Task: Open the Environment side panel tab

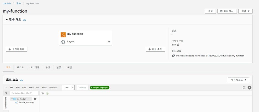Action: [6, 103]
